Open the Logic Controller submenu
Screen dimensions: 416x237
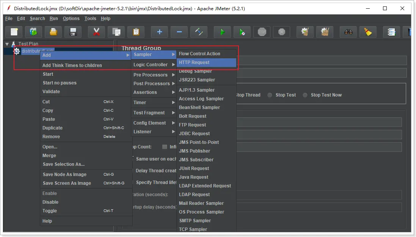tap(154, 65)
